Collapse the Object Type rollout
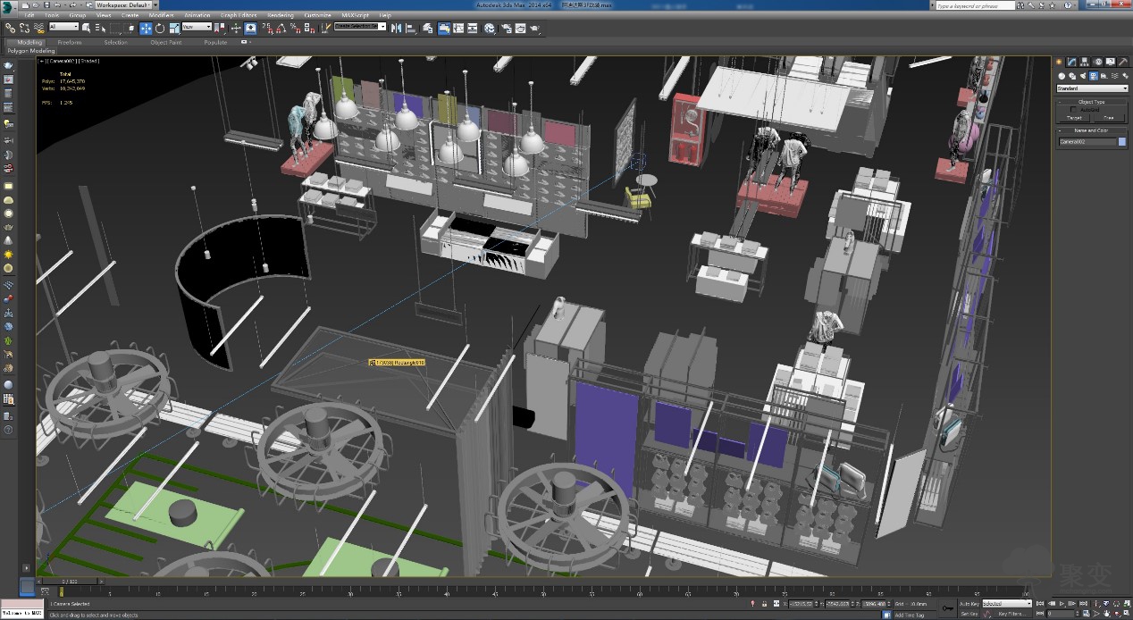 click(1092, 102)
